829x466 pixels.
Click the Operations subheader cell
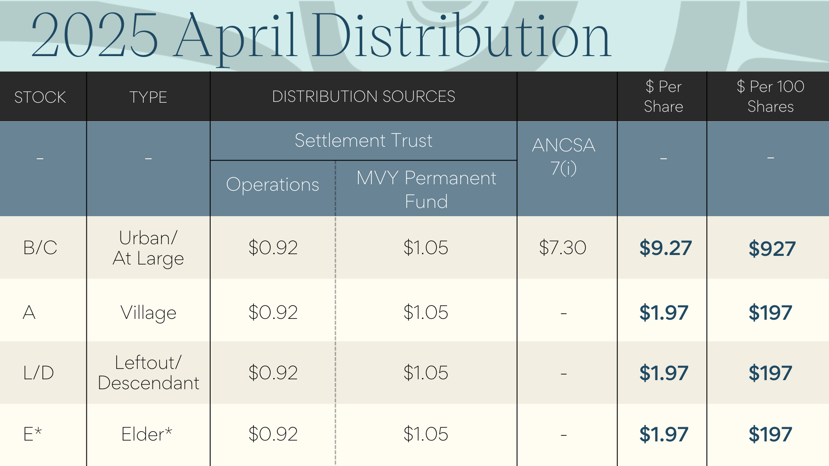[272, 185]
